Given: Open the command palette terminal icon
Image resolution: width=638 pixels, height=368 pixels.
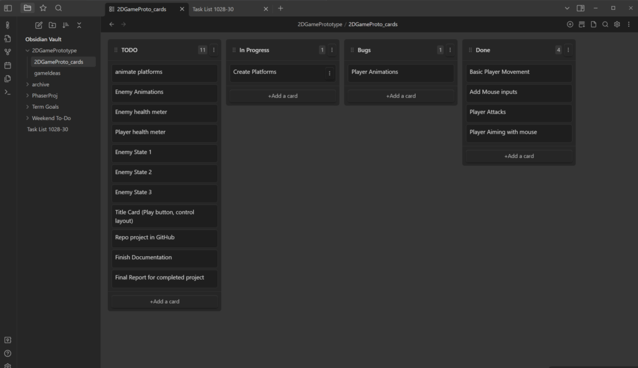Looking at the screenshot, I should point(7,92).
